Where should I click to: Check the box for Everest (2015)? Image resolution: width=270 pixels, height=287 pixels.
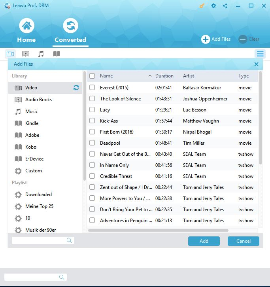click(92, 88)
